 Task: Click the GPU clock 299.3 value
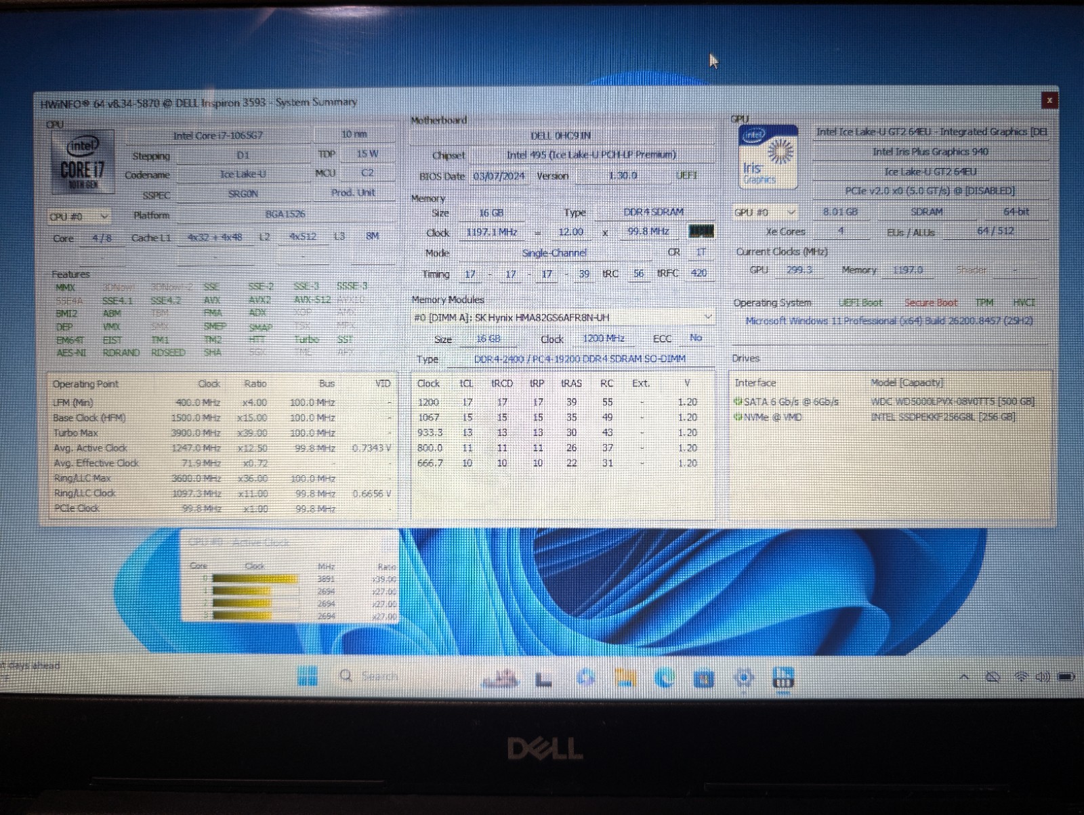799,269
